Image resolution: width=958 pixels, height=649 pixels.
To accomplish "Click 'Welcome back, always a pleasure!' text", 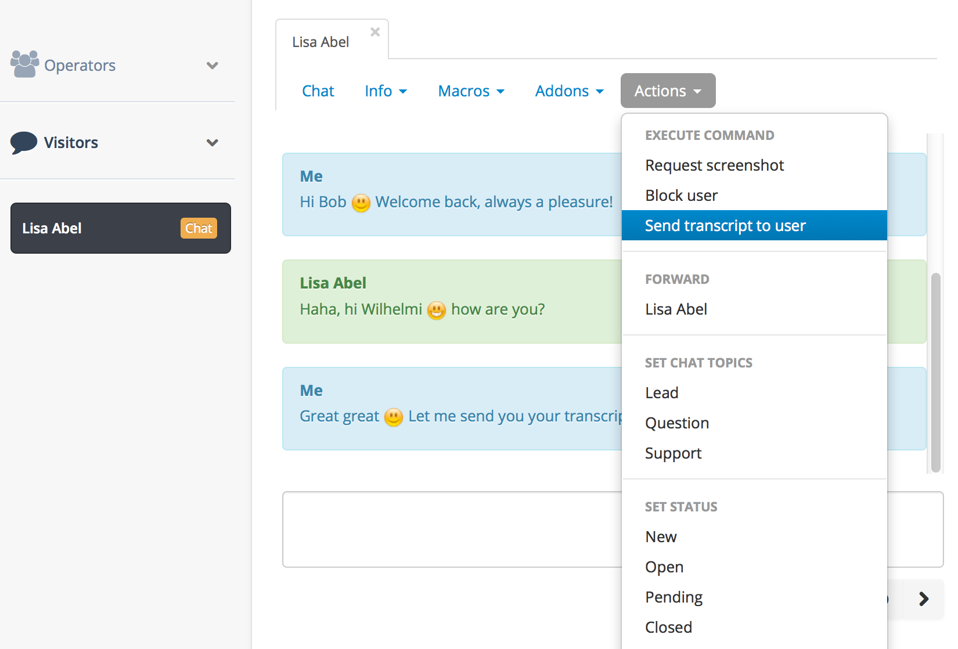I will click(x=494, y=202).
